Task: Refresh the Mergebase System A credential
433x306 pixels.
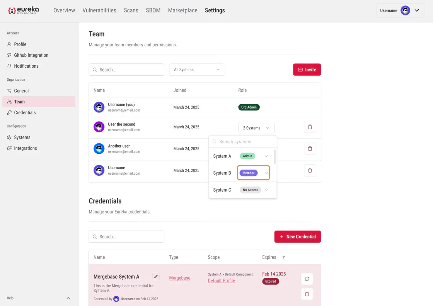Action: (307, 279)
